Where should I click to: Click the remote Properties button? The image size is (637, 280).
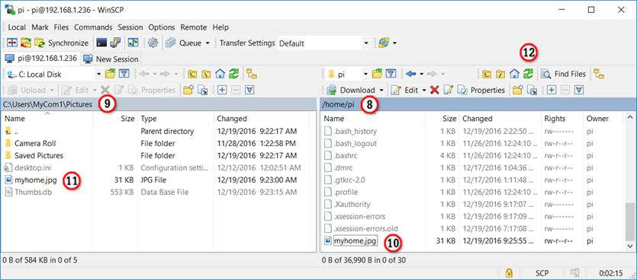click(x=482, y=90)
